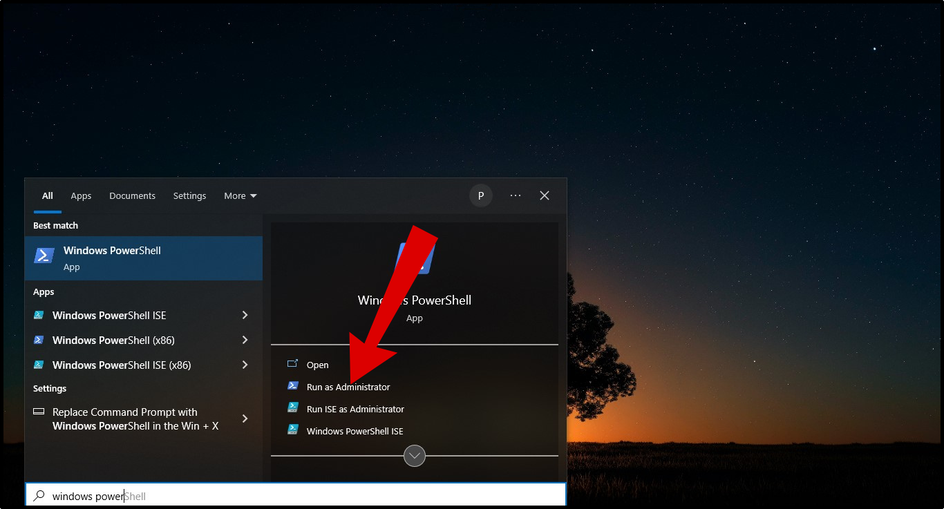The height and width of the screenshot is (509, 944).
Task: Click the Windows PowerShell ISE app icon
Action: [x=39, y=315]
